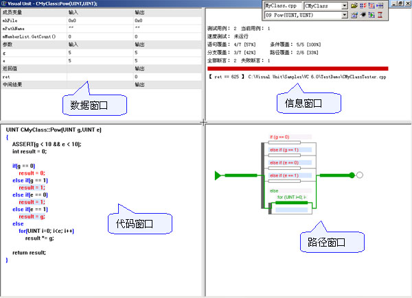Click the 参数 section header
412x298 pixels.
[x=101, y=45]
